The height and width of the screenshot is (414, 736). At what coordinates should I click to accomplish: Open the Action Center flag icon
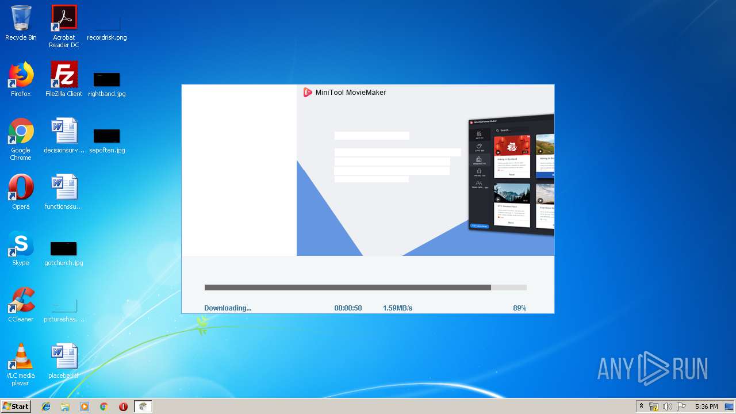click(x=681, y=407)
